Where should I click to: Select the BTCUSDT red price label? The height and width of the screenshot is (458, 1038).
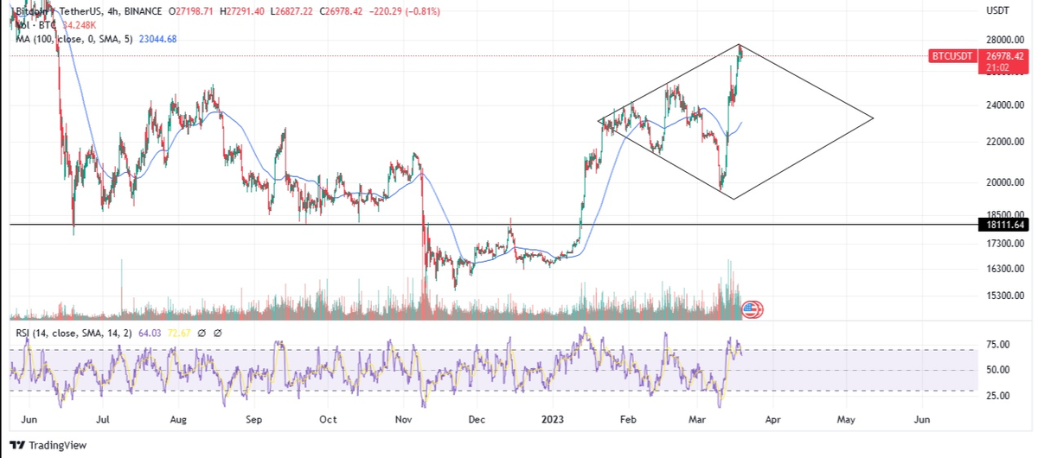954,55
